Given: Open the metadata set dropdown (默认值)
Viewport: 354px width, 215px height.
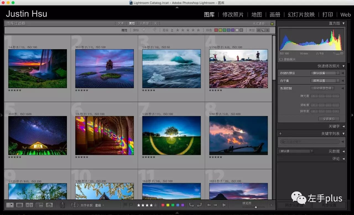Looking at the screenshot, I should (296, 151).
